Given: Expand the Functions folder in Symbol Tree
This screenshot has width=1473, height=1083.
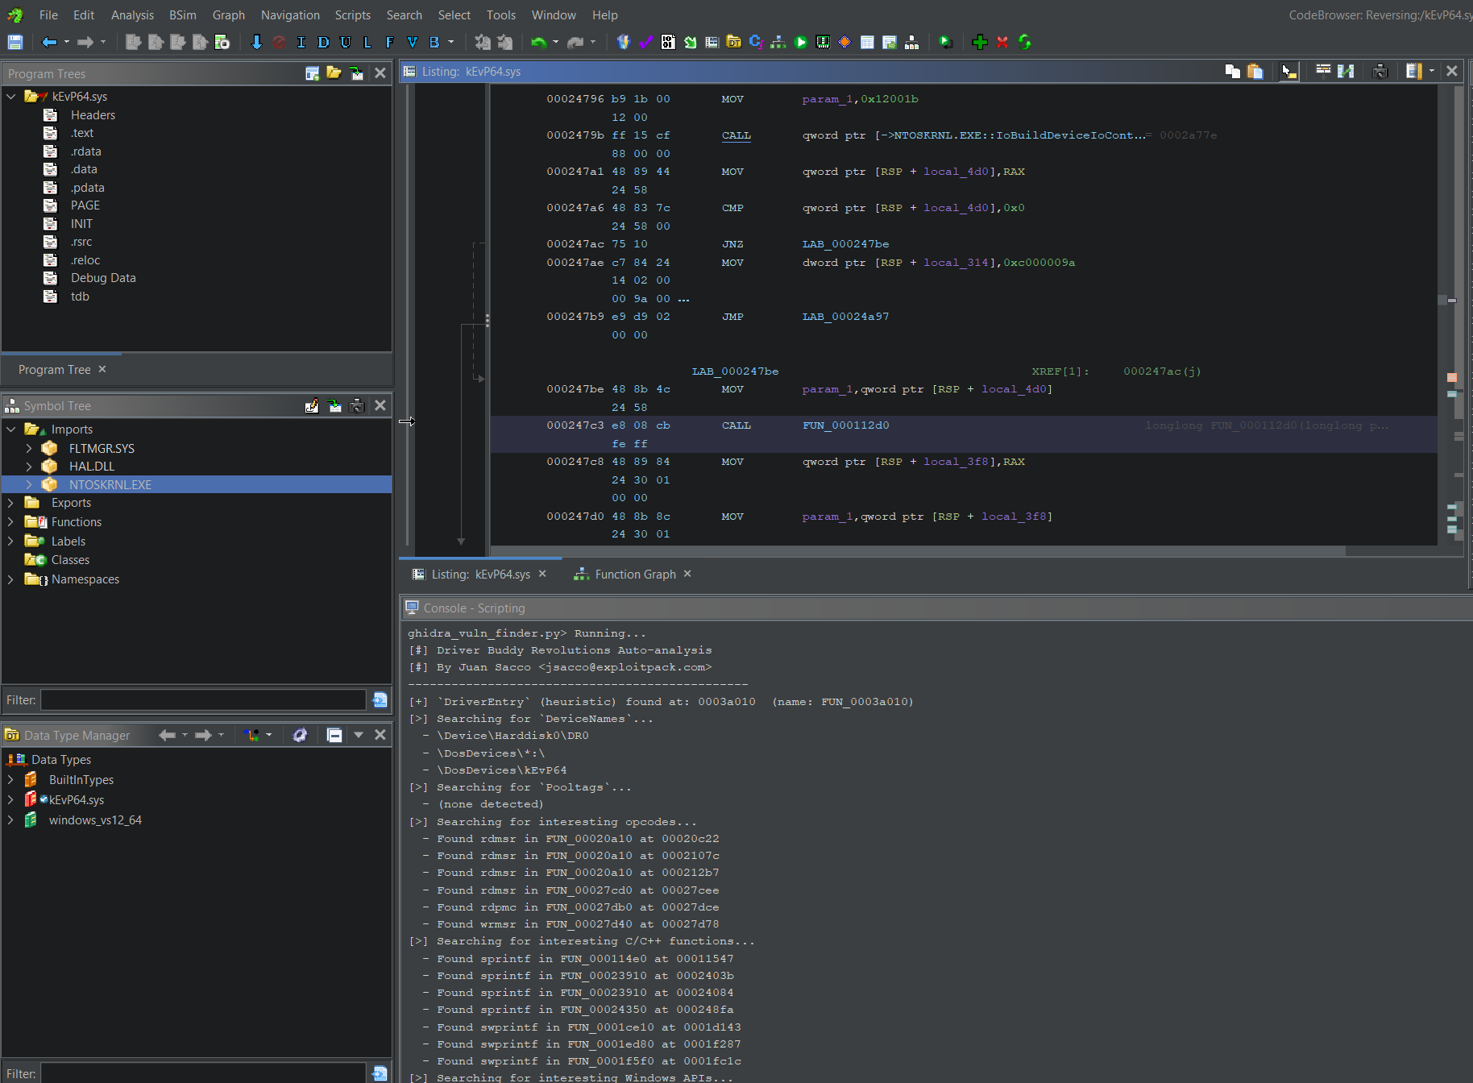Looking at the screenshot, I should 10,522.
